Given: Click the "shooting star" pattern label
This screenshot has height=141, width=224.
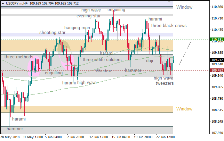Looking at the screenshot, I should click(52, 33).
